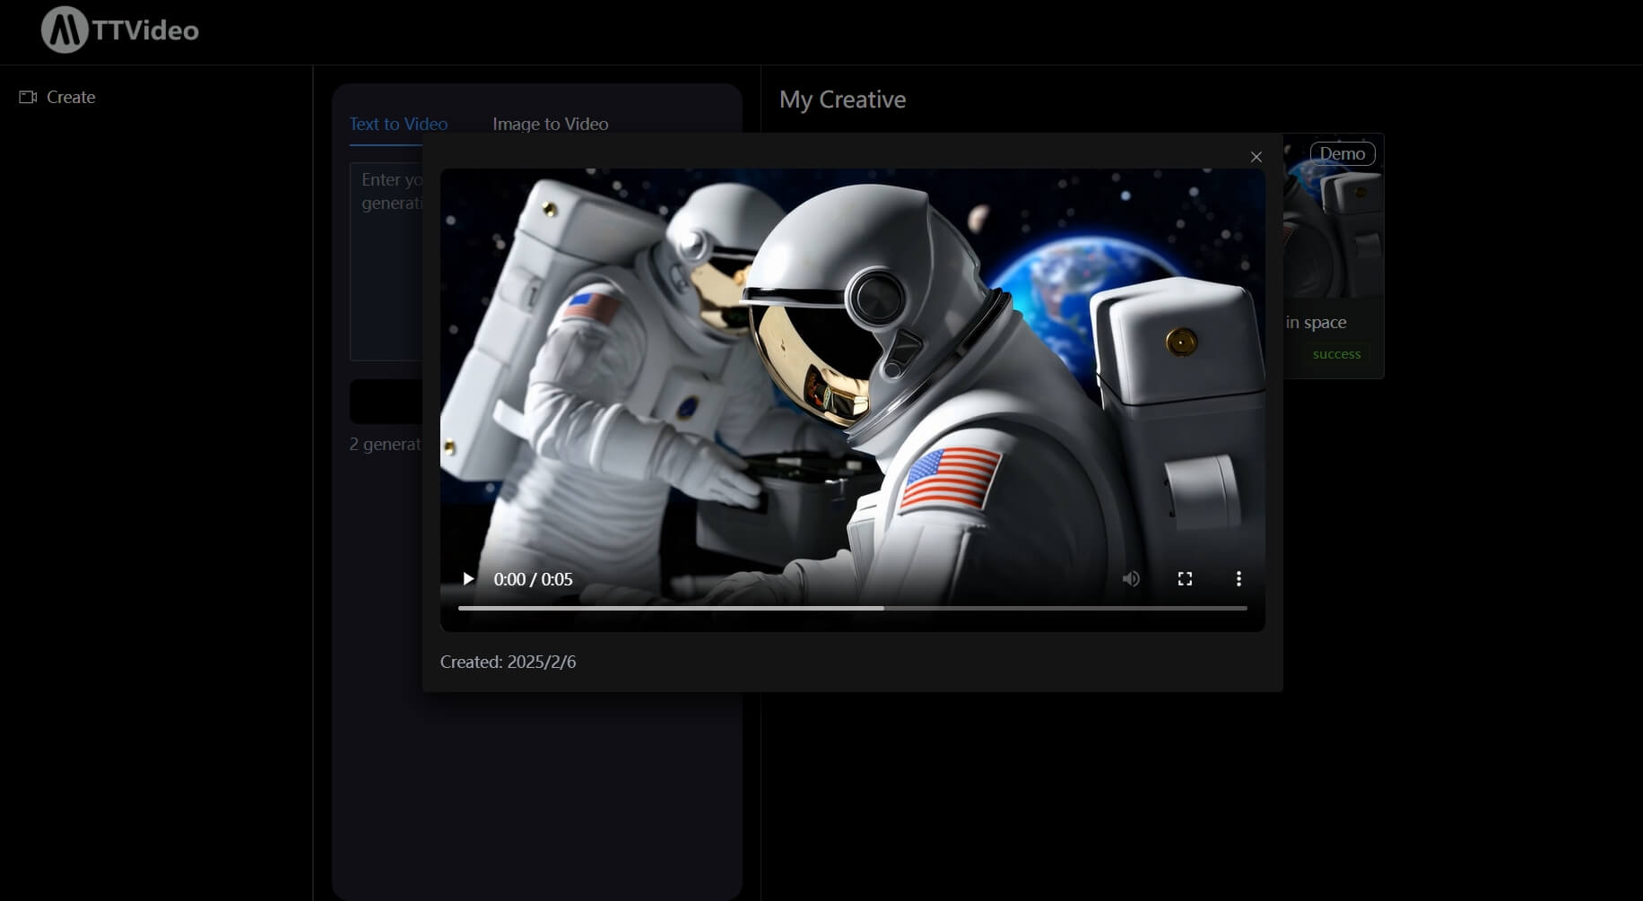Click the Created: 2025/2/6 text
The height and width of the screenshot is (901, 1643).
[508, 662]
